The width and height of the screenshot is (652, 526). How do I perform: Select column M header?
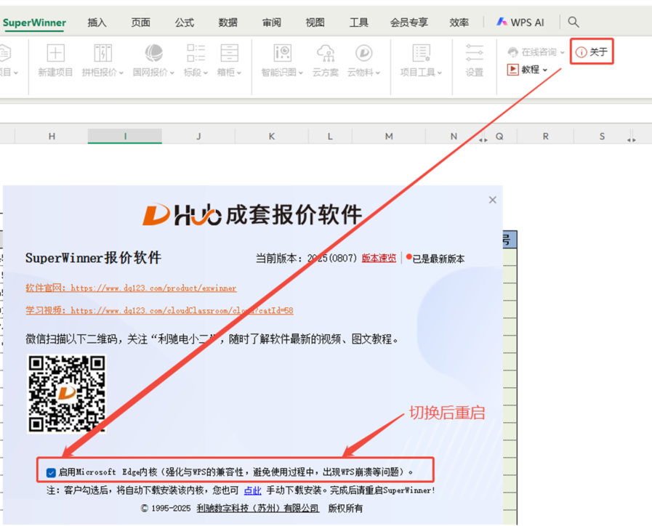(x=389, y=137)
